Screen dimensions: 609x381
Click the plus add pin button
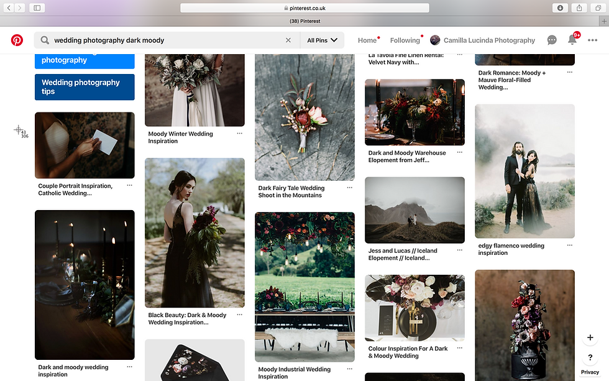tap(590, 337)
